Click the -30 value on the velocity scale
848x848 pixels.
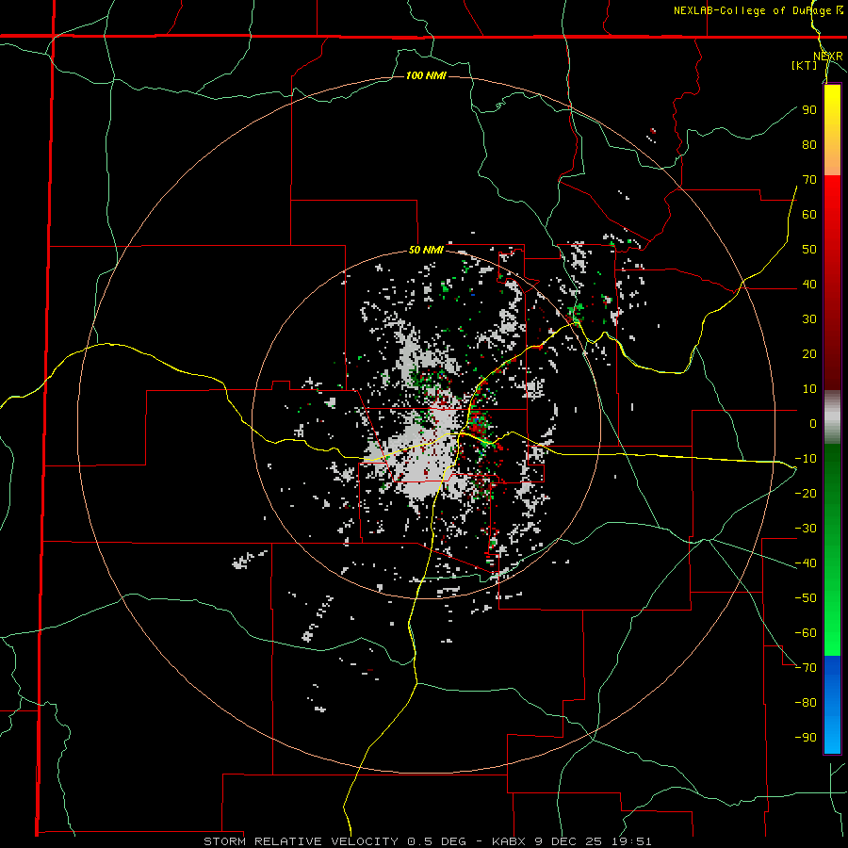[806, 529]
